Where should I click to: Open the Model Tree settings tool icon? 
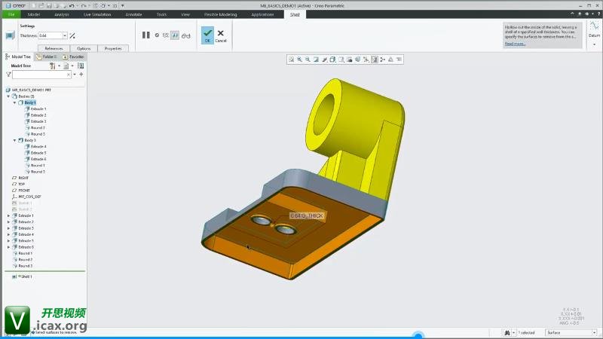[52, 66]
